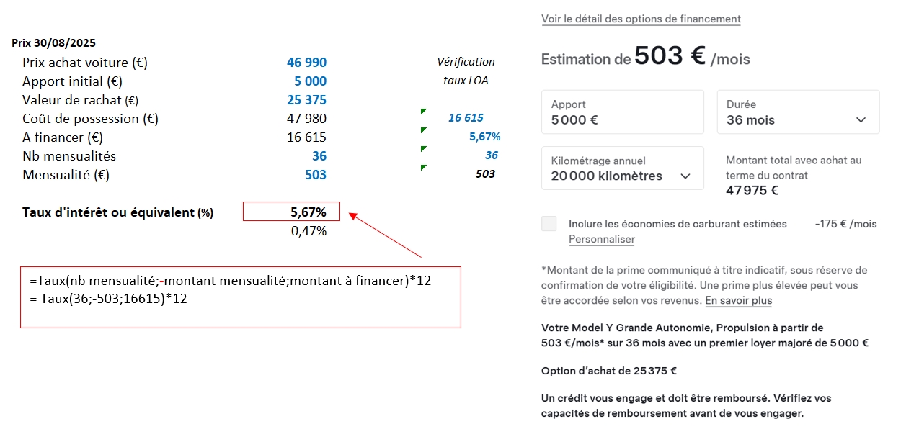Click the green triangle beside the 5,67% verification

click(423, 130)
